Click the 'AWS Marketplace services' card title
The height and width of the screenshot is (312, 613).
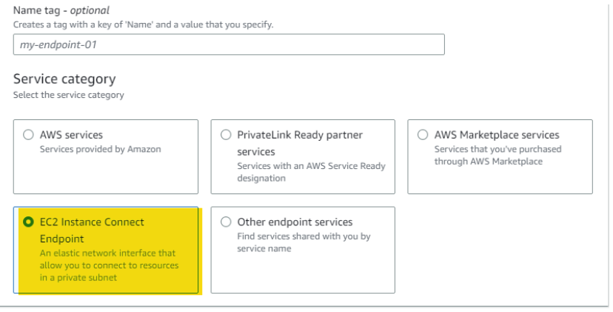pos(497,135)
